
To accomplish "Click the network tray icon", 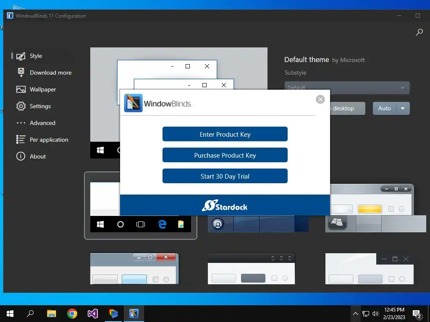I will (366, 314).
